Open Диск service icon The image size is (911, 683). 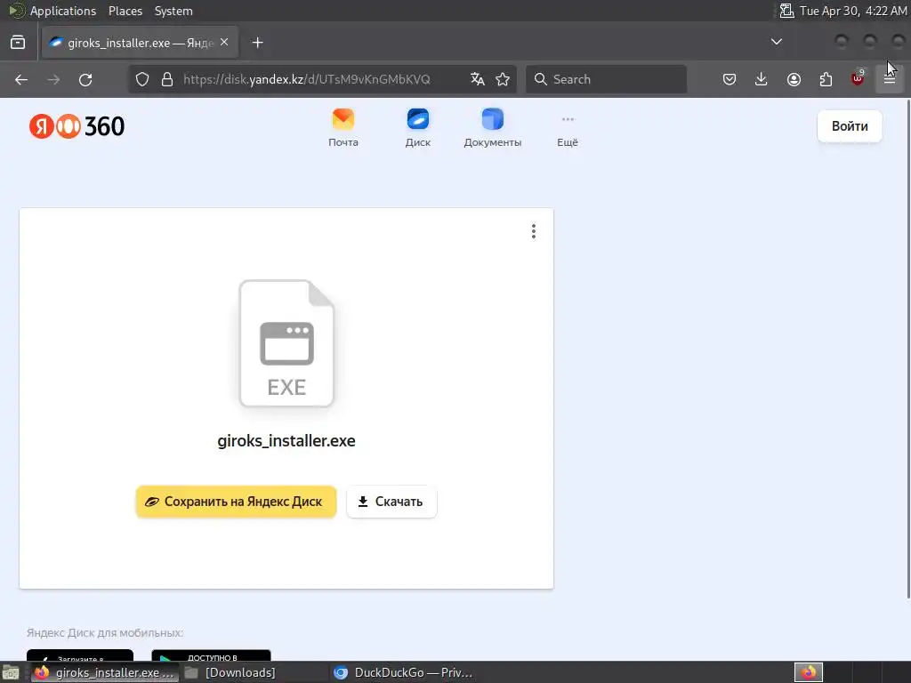[418, 128]
